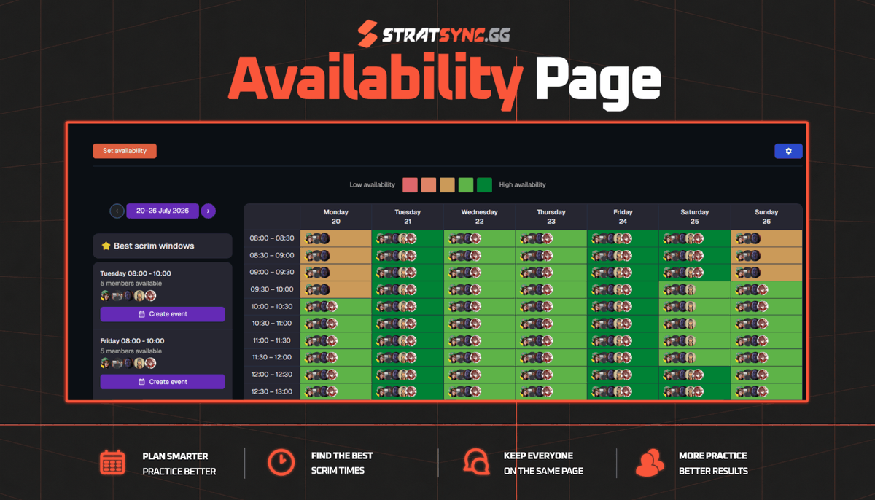Select the Wednesday 22 column header
Screen dimensions: 875x500
(x=479, y=216)
